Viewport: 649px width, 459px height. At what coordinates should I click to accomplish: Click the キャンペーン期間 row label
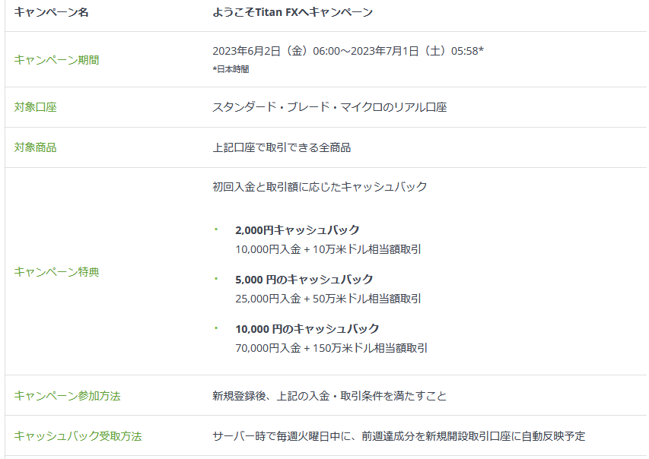pos(56,59)
